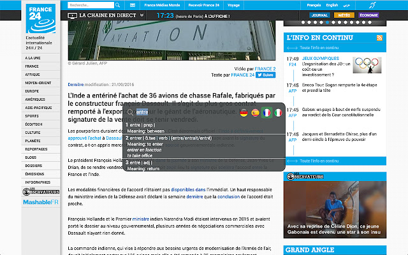Screen dimensions: 408x255
Task: Select the German flag in dictionary popup
Action: (x=244, y=113)
